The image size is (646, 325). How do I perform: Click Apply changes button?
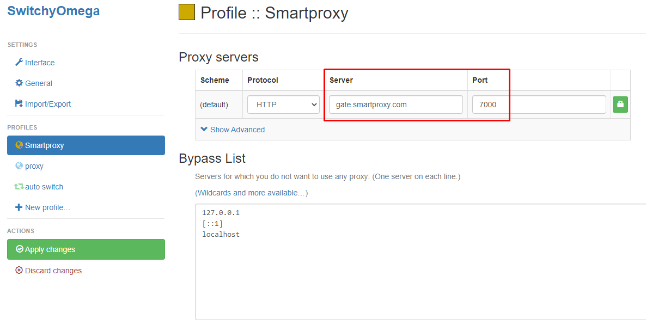[x=86, y=249]
